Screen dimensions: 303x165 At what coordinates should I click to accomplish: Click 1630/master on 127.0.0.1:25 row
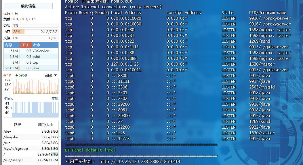[262, 64]
